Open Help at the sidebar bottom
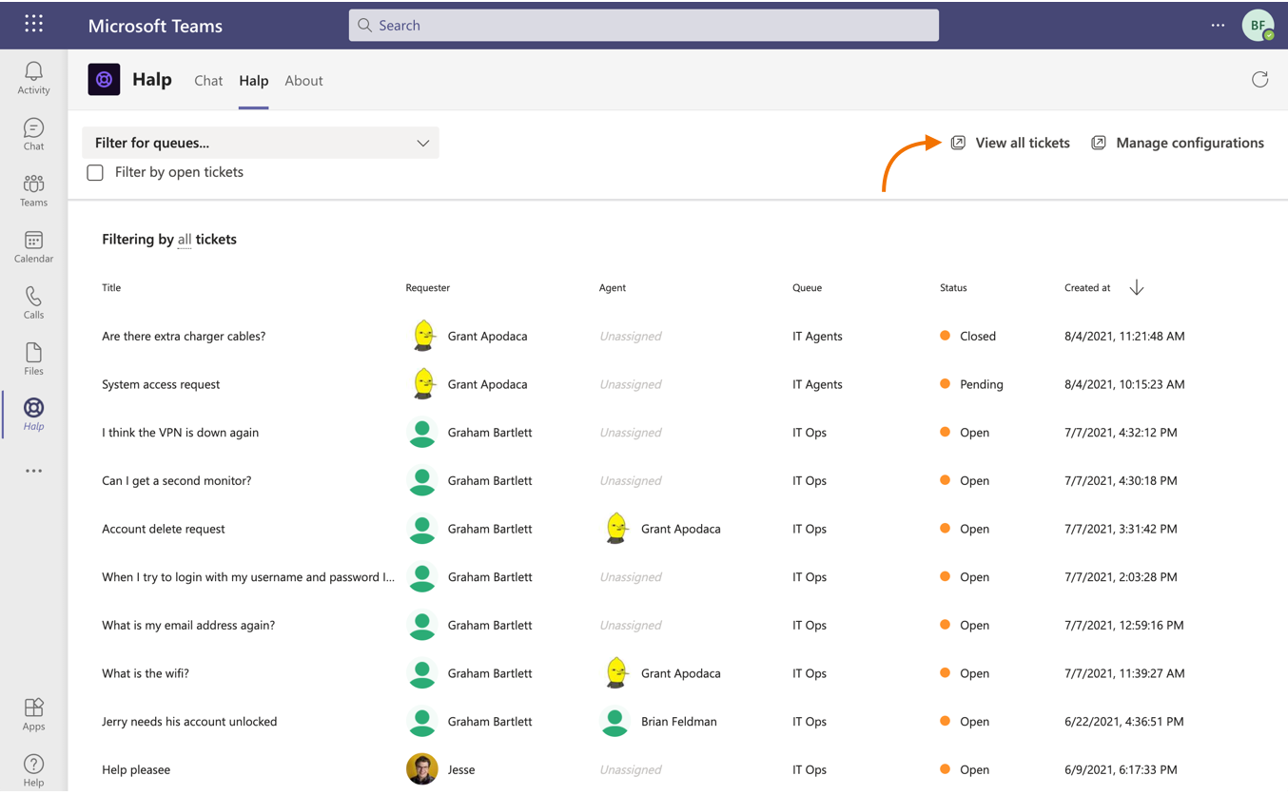1288x795 pixels. [x=33, y=770]
